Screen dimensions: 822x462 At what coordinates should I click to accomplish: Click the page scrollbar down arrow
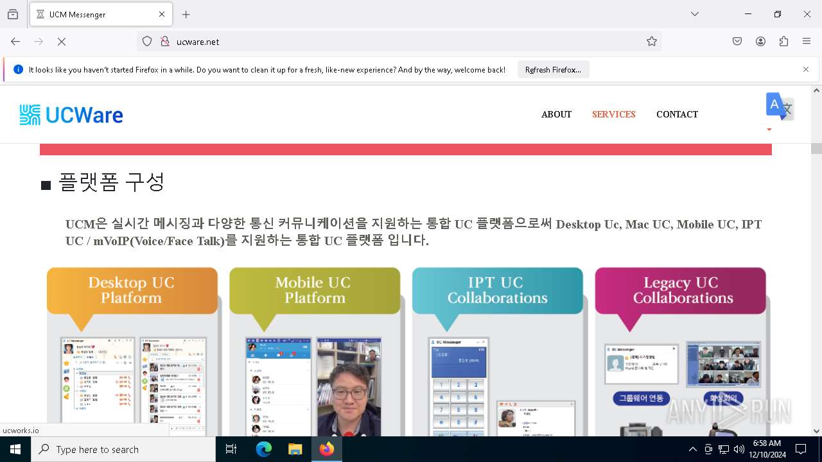pyautogui.click(x=816, y=431)
